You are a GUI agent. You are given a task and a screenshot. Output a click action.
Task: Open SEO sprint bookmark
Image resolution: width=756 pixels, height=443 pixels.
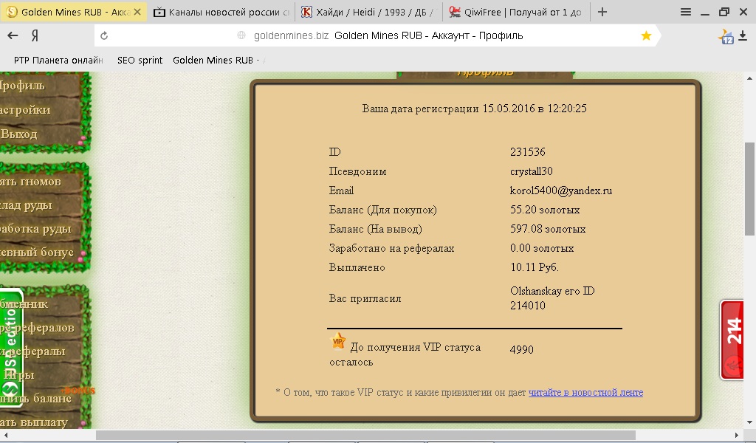(x=140, y=61)
